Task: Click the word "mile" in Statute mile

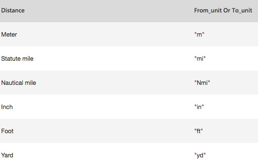Action: pos(28,59)
